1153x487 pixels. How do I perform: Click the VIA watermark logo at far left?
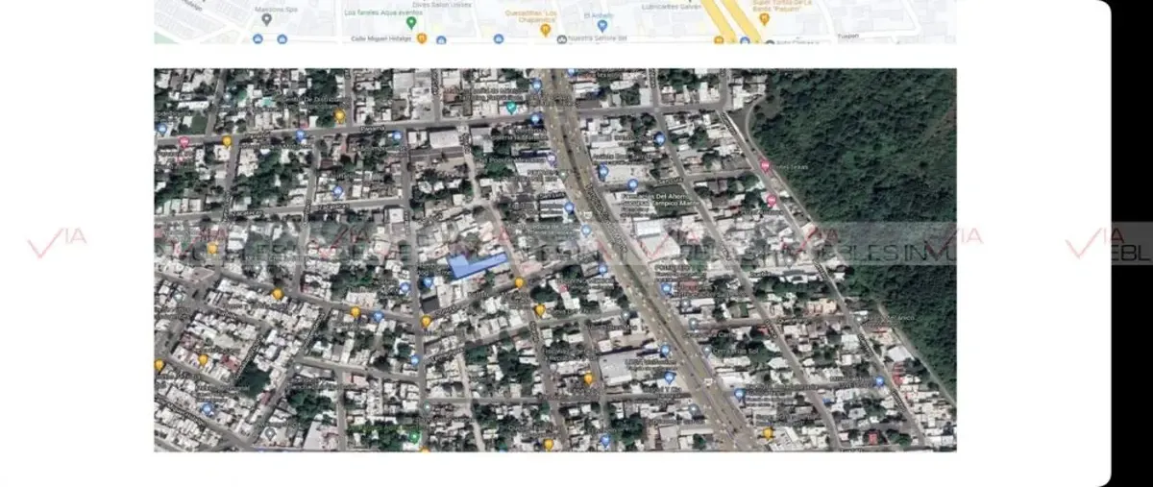tap(57, 243)
